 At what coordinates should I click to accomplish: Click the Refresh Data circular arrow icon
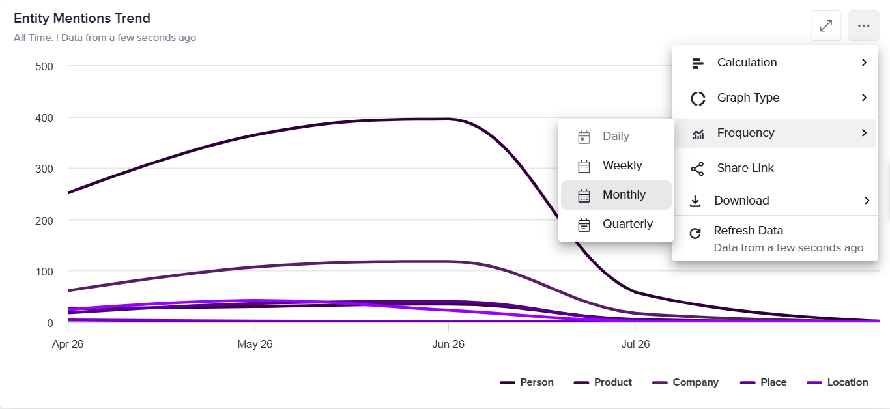pos(695,233)
